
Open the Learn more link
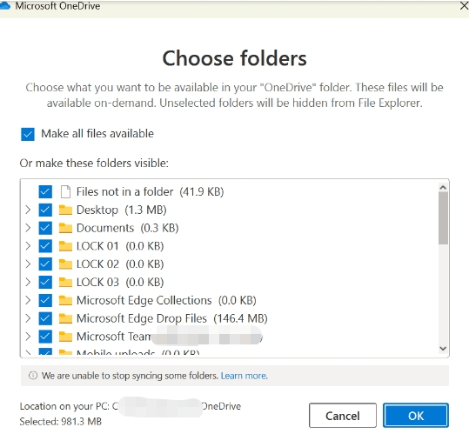coord(244,376)
